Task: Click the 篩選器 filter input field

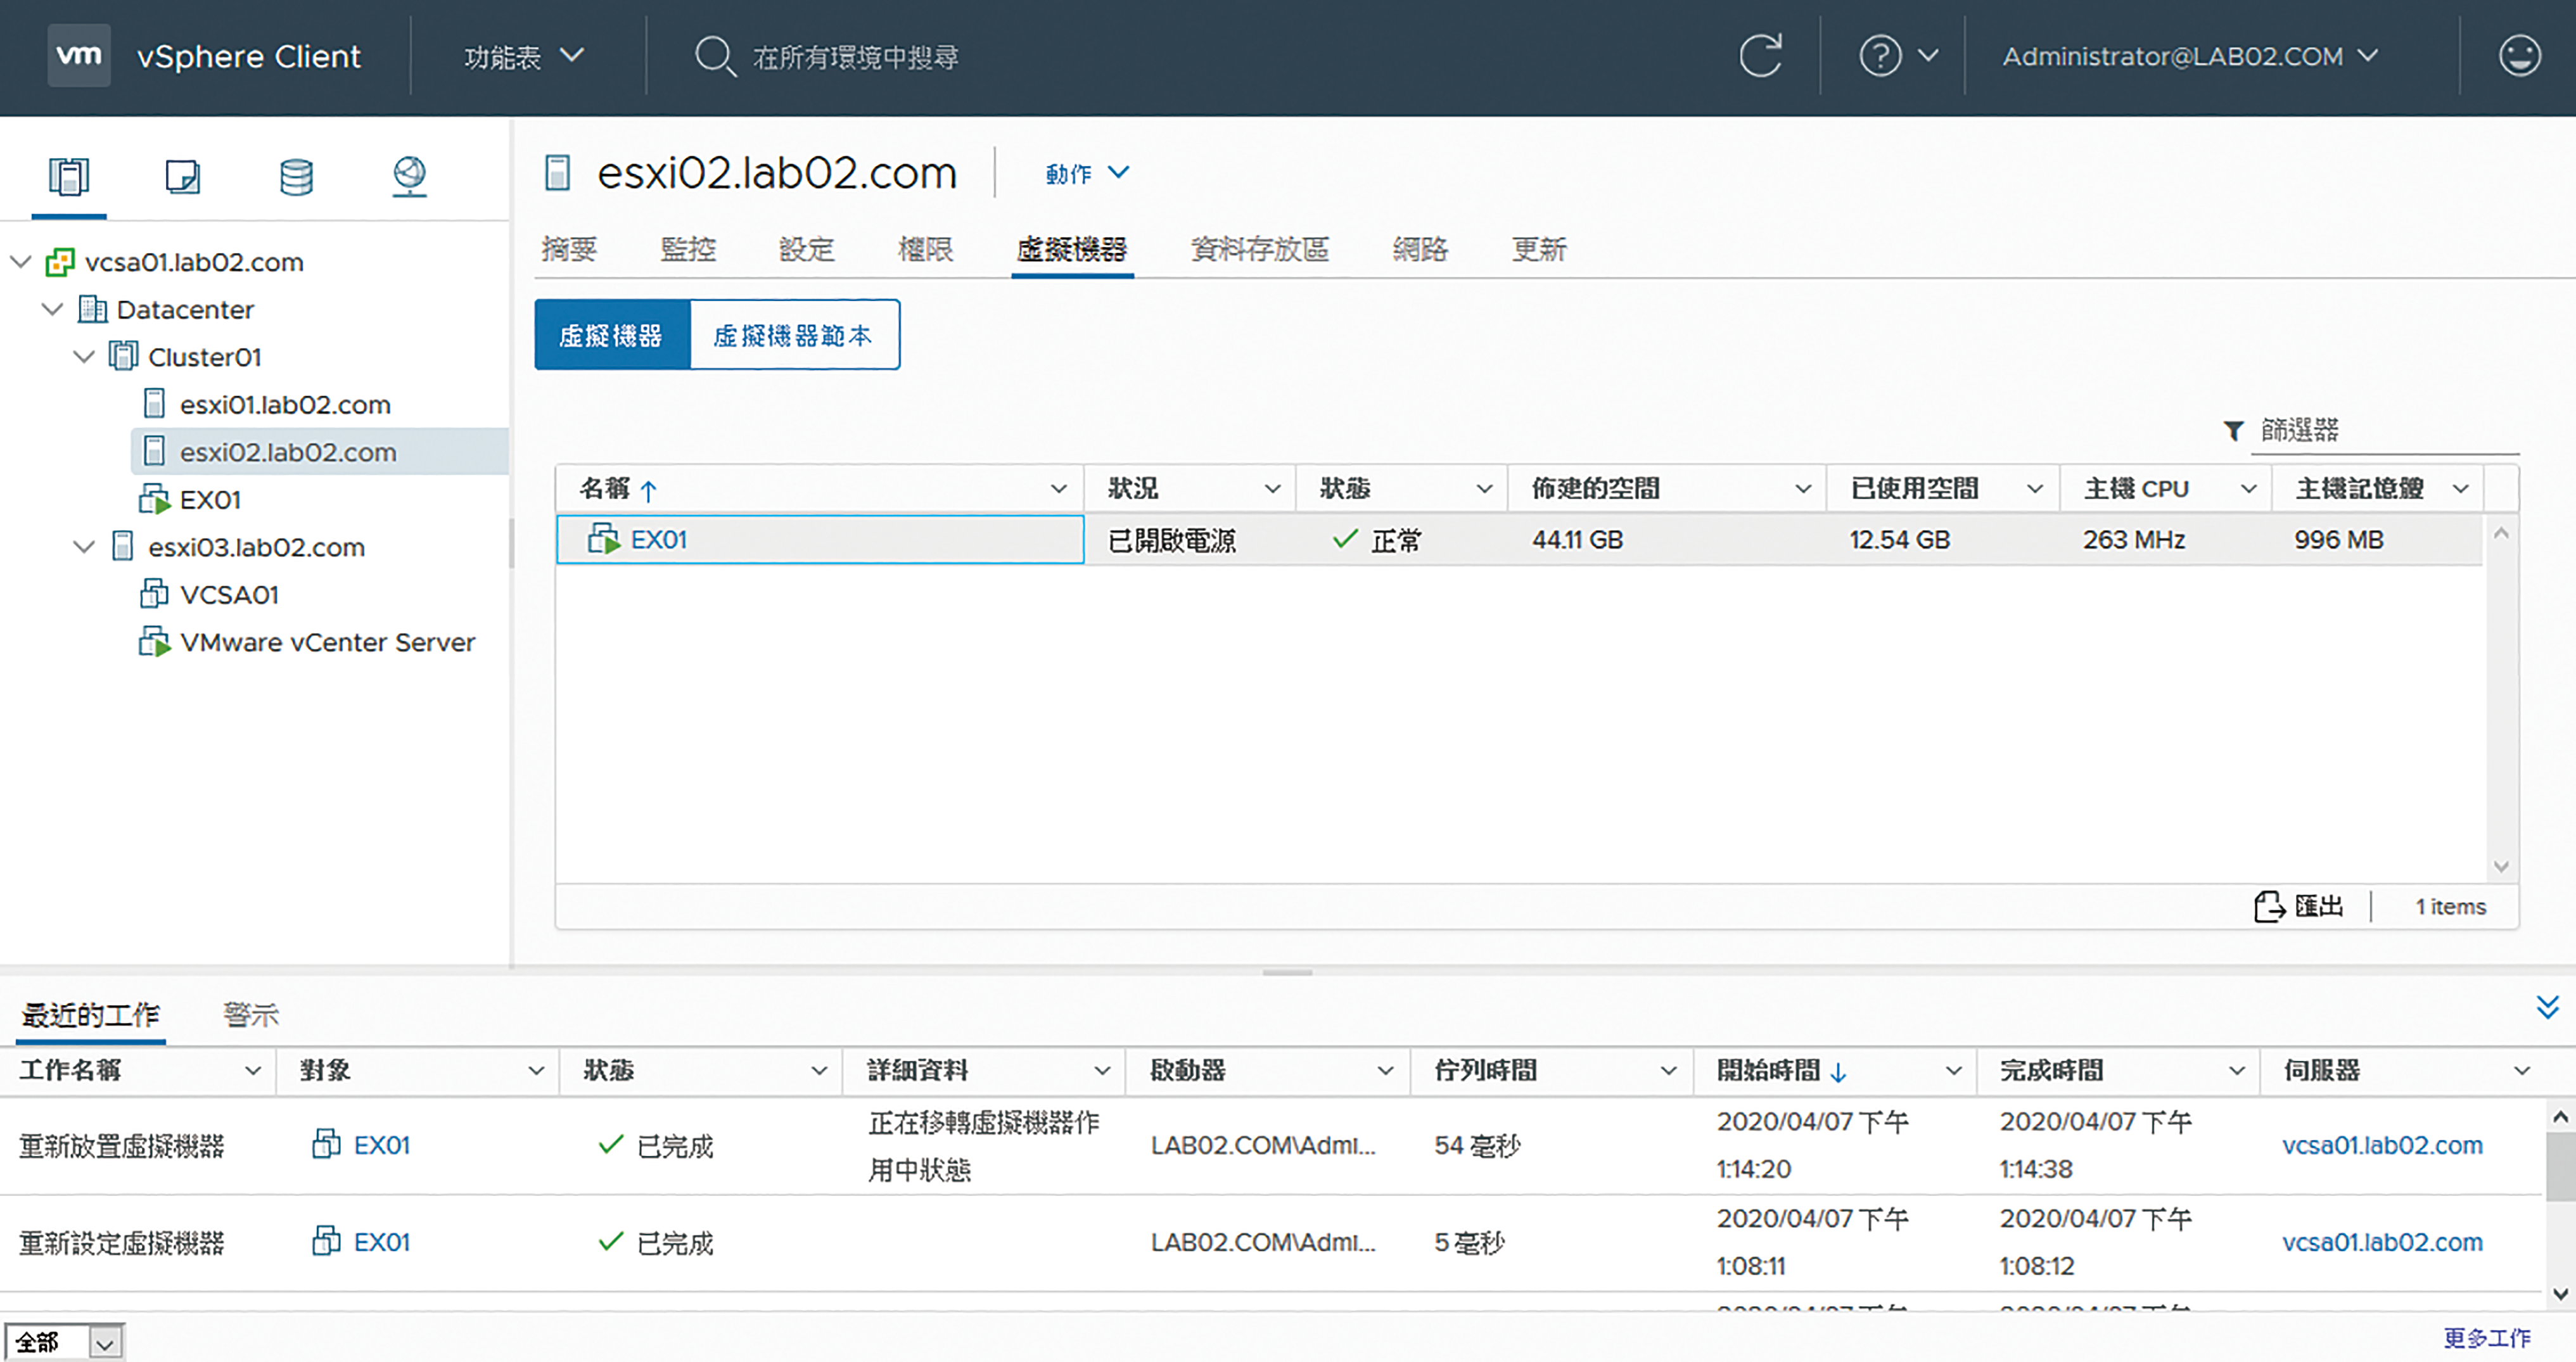Action: (x=2385, y=431)
